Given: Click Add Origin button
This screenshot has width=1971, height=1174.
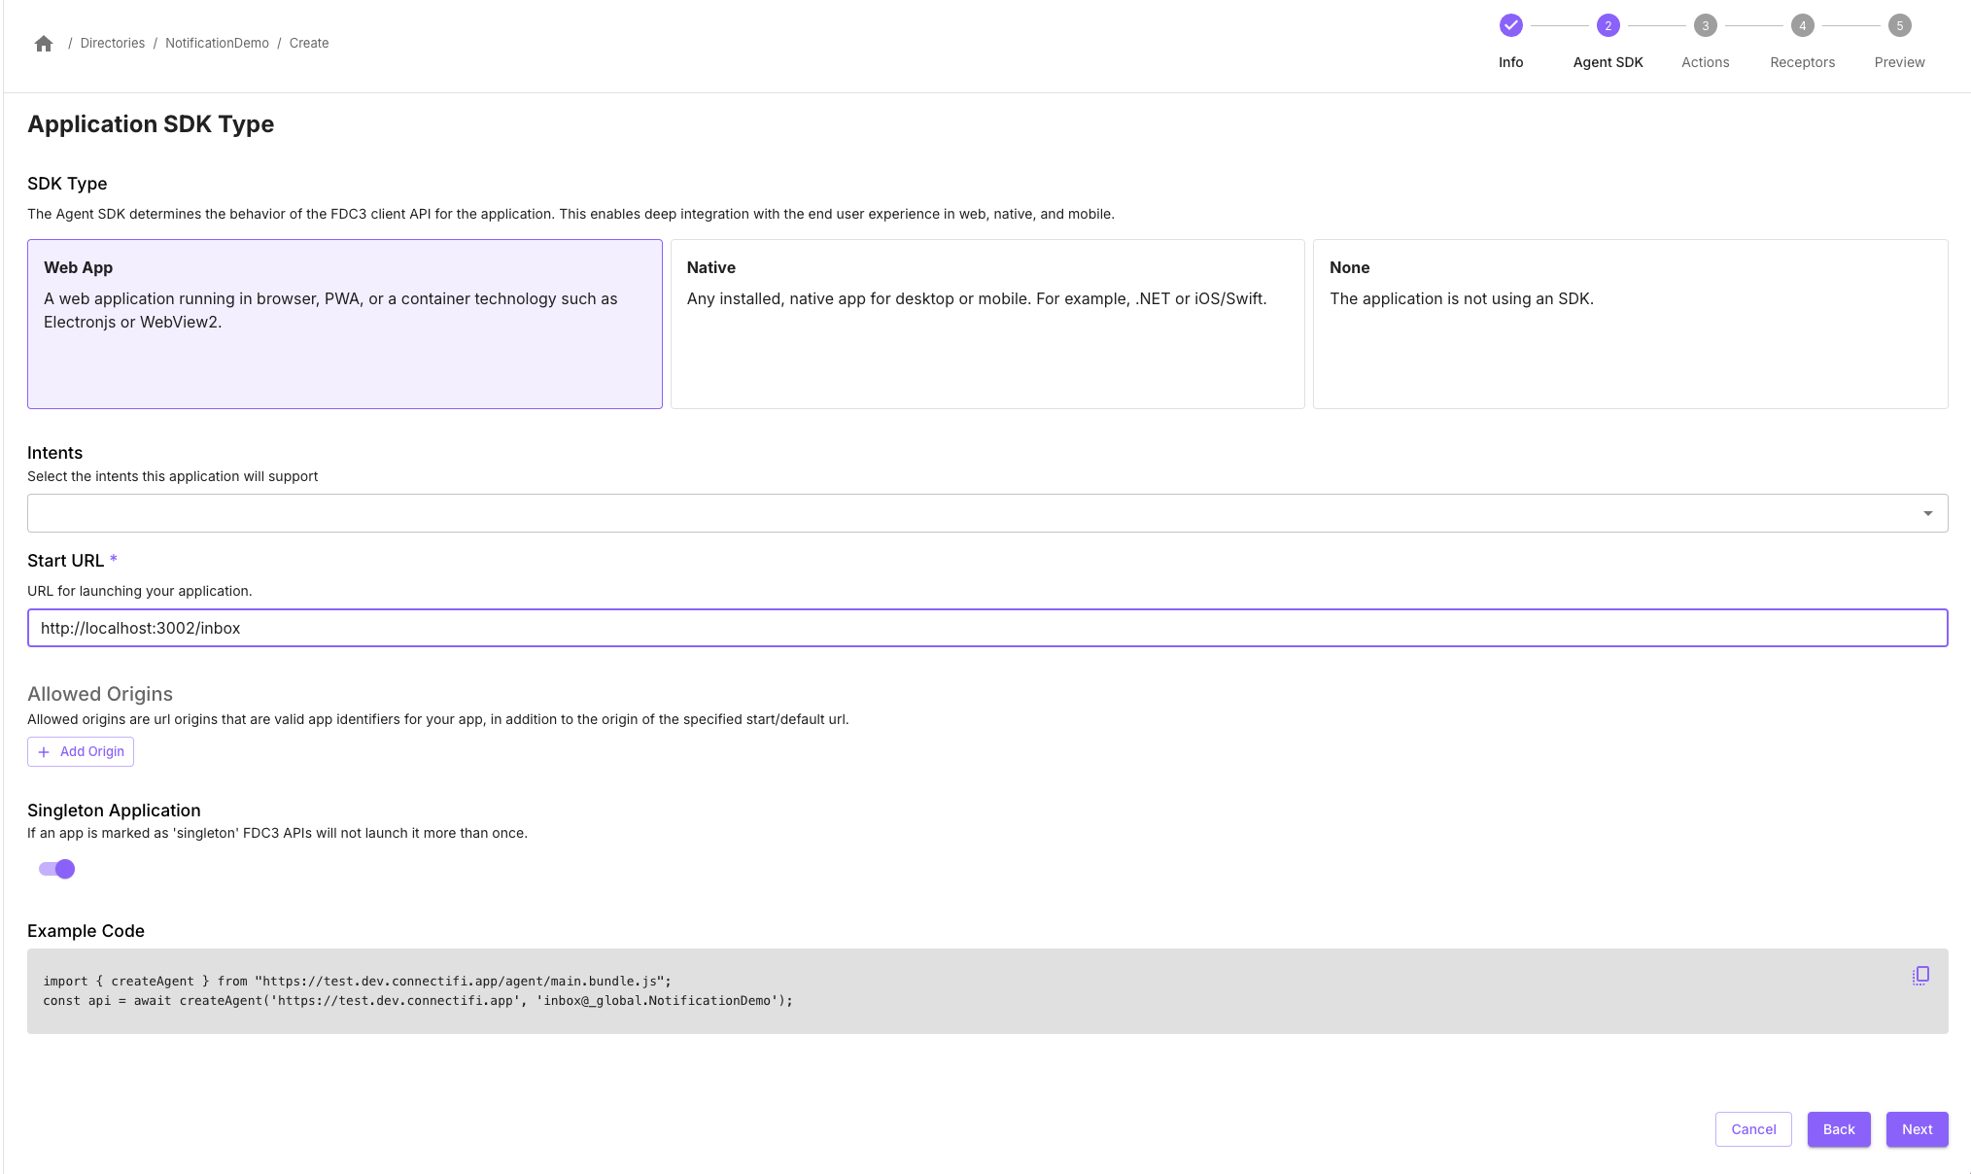Looking at the screenshot, I should (81, 752).
